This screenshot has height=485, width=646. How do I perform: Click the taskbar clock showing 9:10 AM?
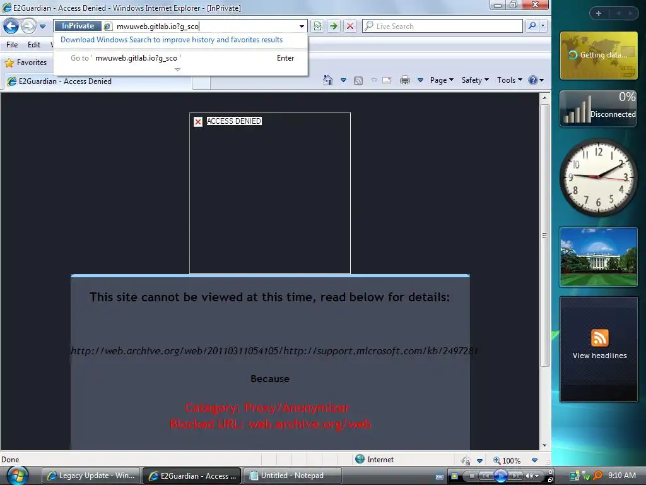tap(621, 476)
